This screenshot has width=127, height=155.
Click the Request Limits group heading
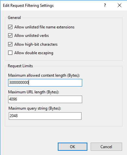pos(20,66)
